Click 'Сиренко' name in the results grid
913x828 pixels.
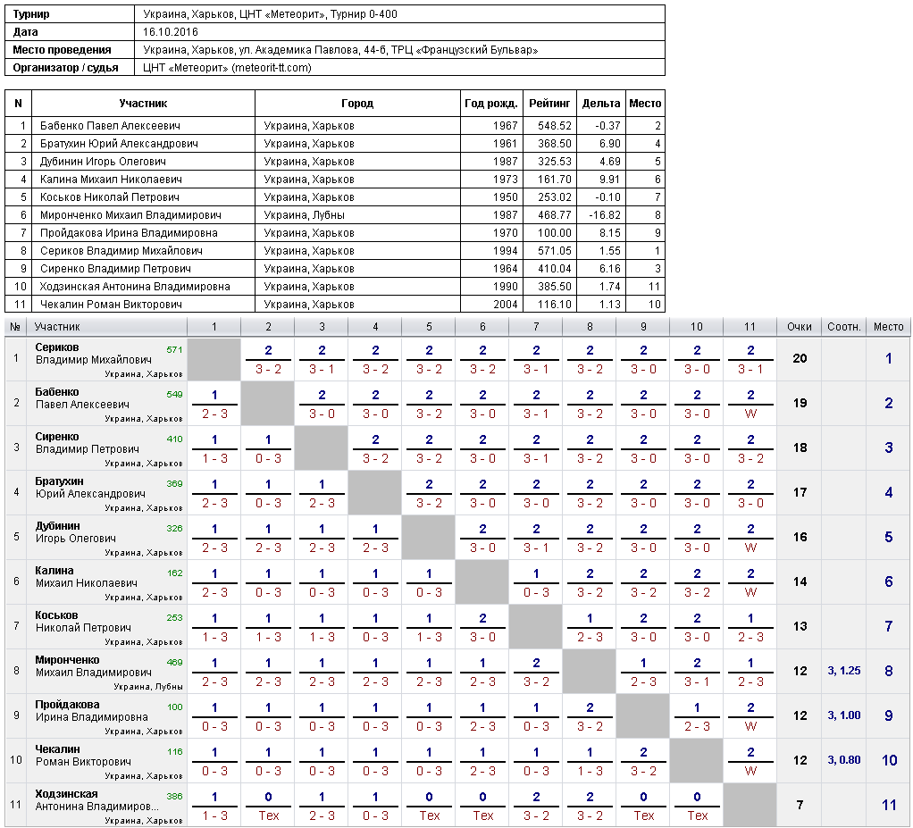57,437
